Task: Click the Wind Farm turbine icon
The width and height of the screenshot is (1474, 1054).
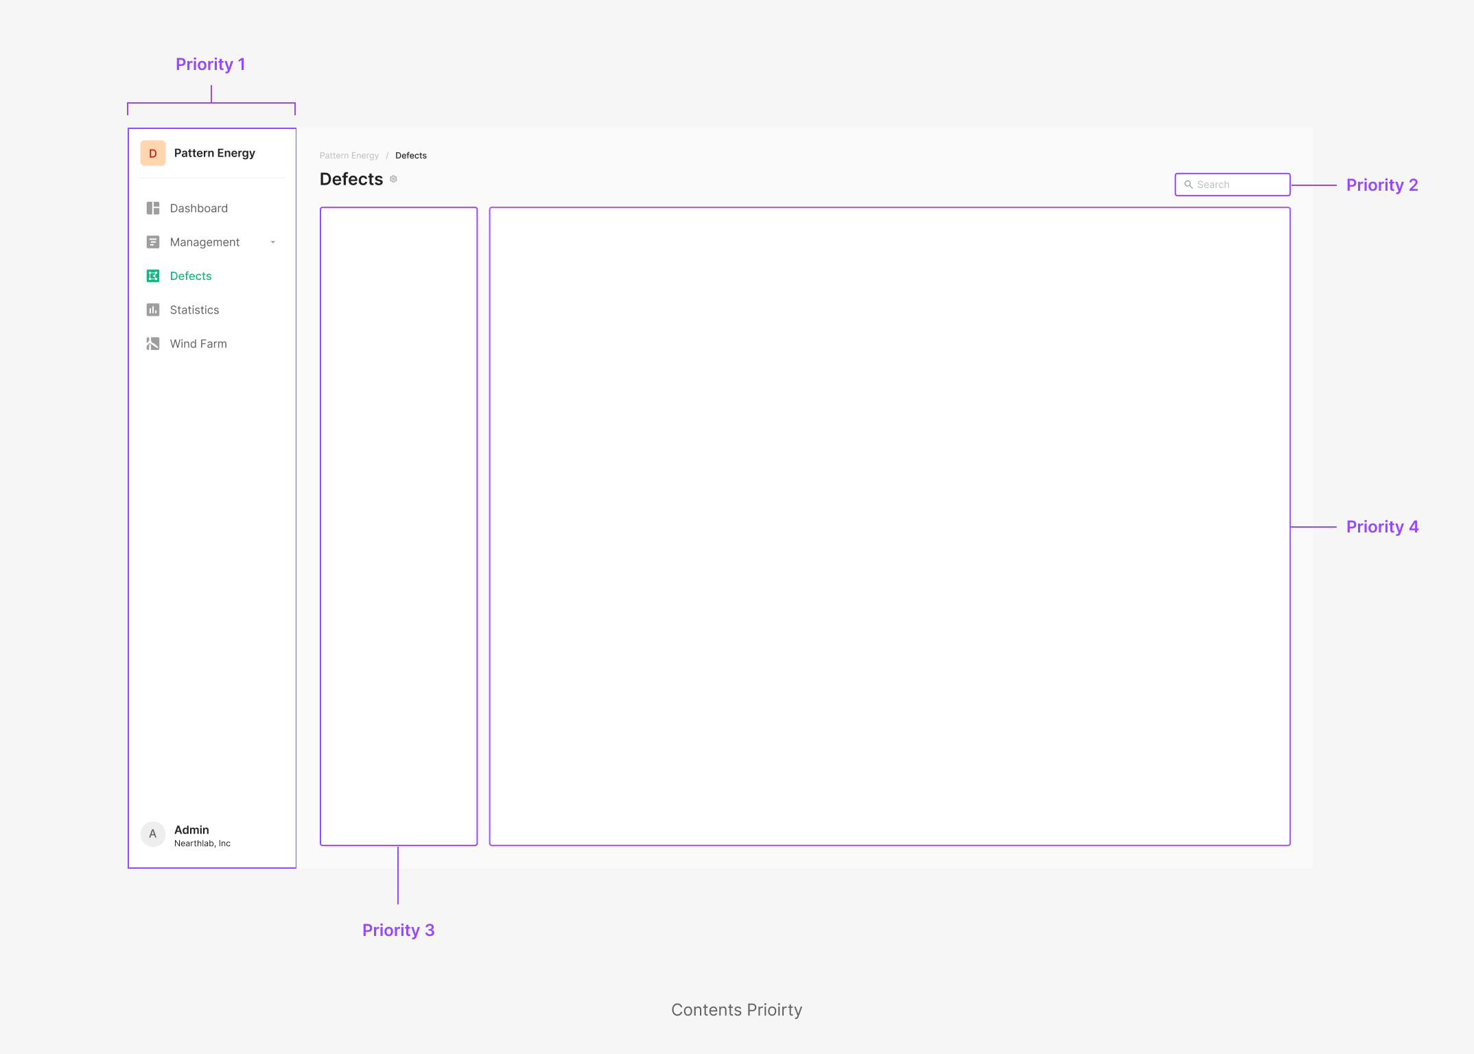Action: coord(153,344)
